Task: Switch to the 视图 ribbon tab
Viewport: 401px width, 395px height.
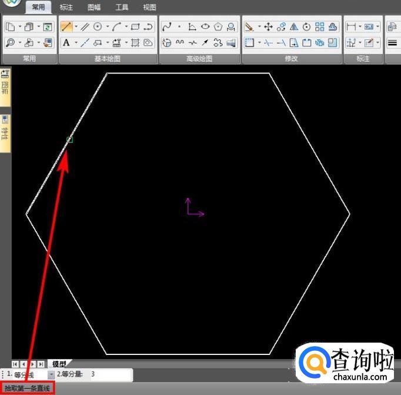Action: pos(149,7)
